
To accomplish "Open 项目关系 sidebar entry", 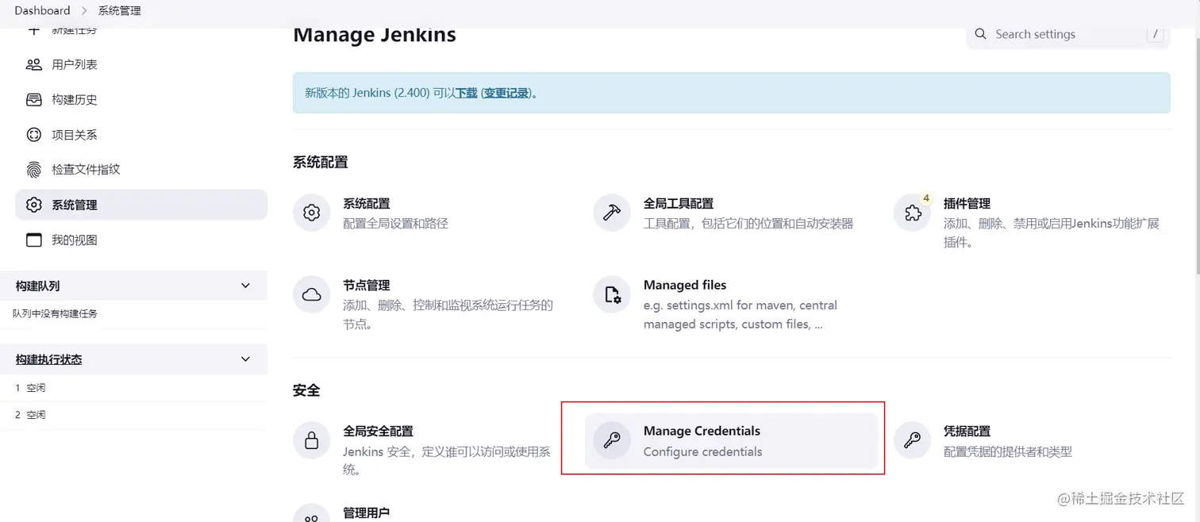I will pyautogui.click(x=141, y=134).
